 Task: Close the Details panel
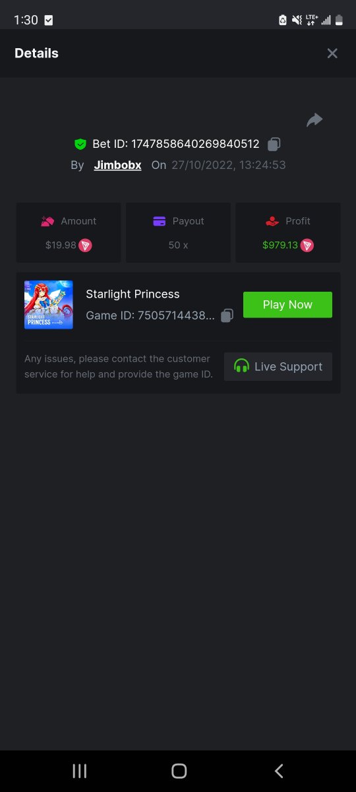(332, 53)
